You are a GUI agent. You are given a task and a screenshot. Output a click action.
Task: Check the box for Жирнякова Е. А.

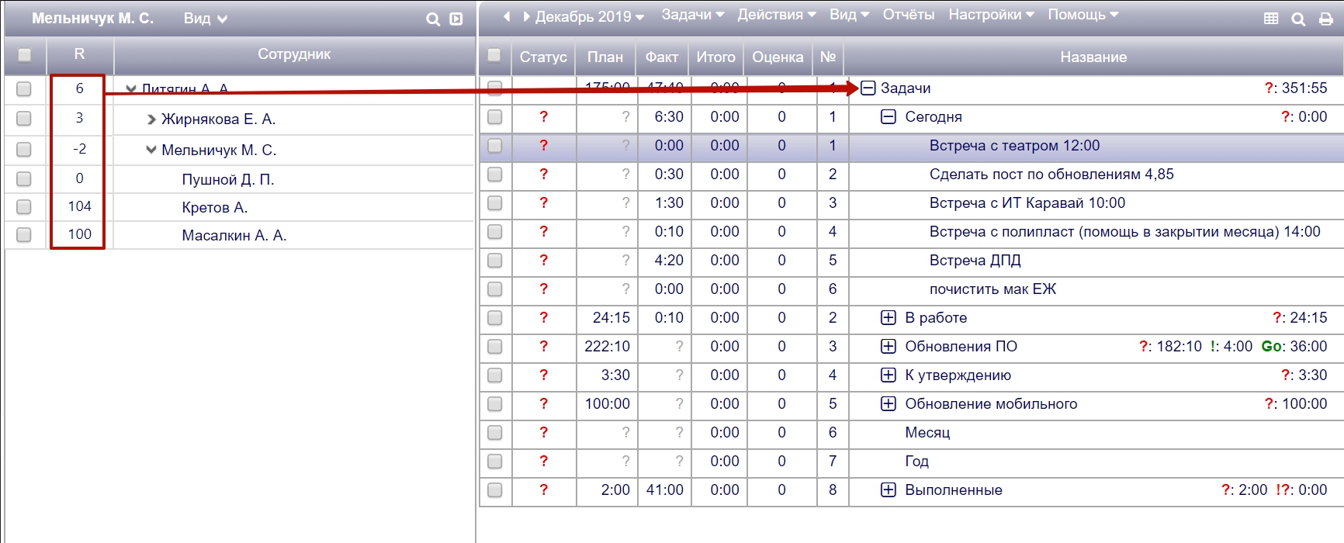24,119
